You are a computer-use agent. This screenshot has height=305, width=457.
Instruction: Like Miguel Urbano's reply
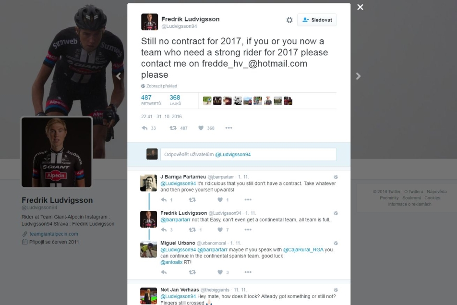tap(220, 272)
